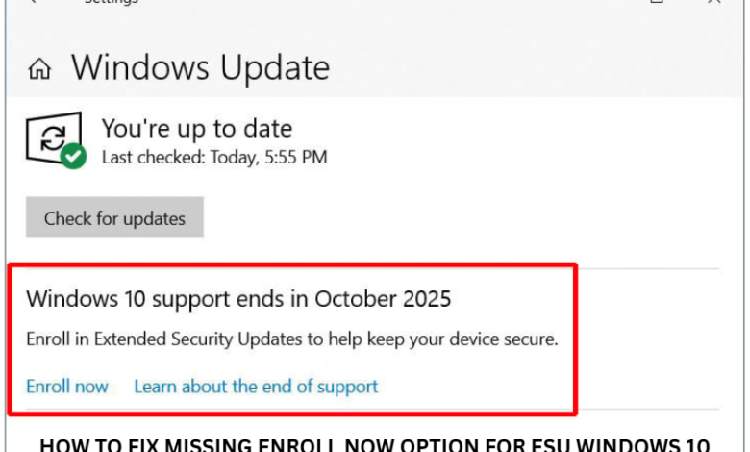This screenshot has height=452, width=750.
Task: Click the Windows Update page heading
Action: (x=200, y=68)
